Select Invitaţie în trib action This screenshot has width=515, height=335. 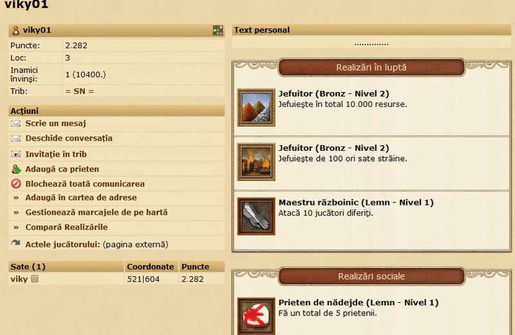(x=56, y=154)
